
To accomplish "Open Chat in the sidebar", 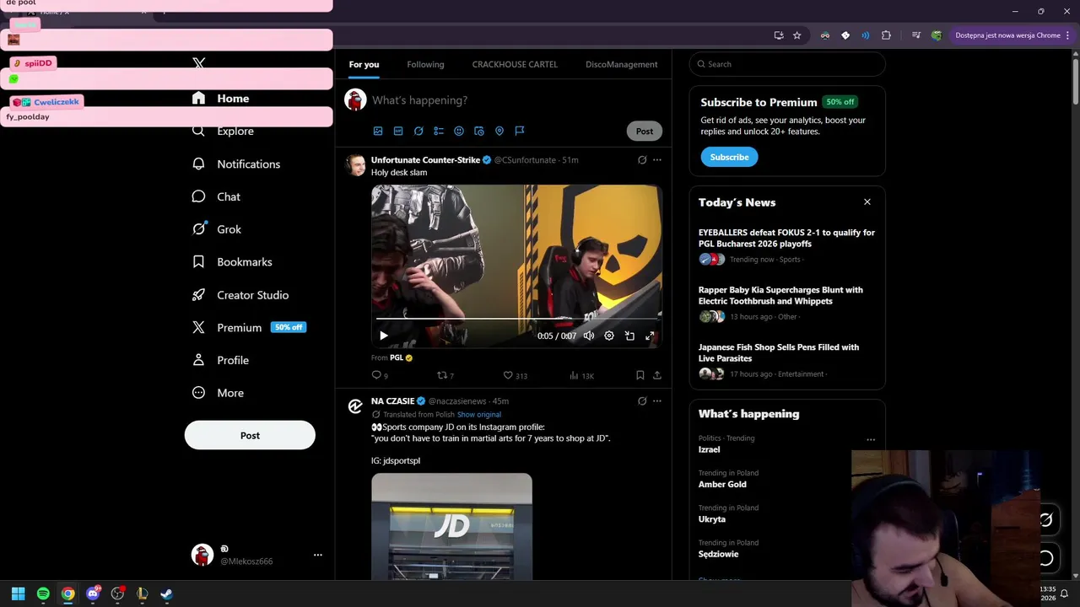I will 216,196.
